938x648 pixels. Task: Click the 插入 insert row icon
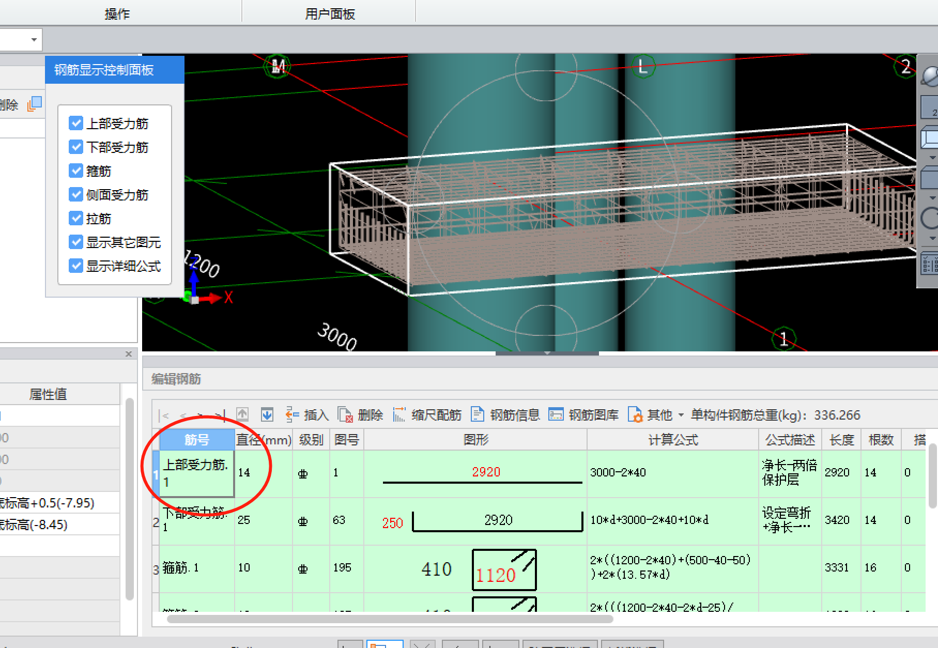pos(292,414)
